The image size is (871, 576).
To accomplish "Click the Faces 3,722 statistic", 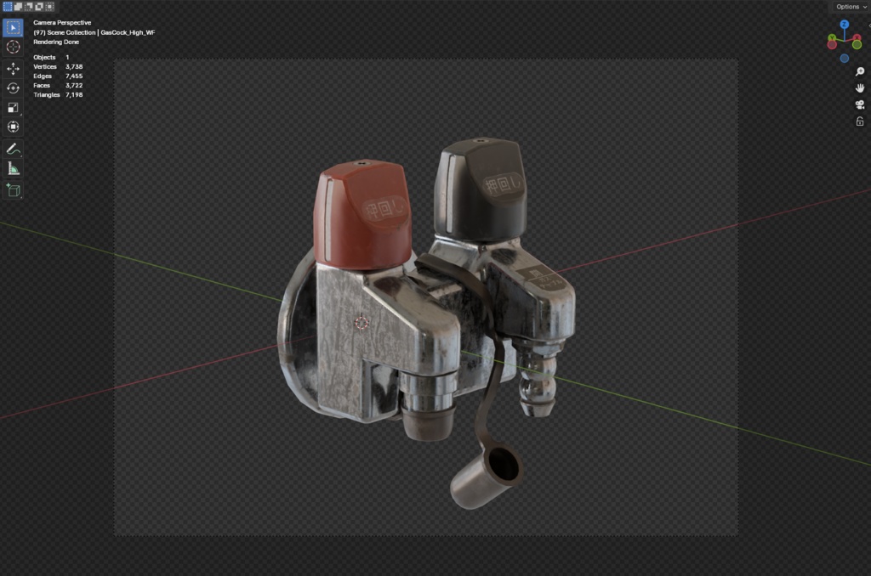I will (58, 86).
